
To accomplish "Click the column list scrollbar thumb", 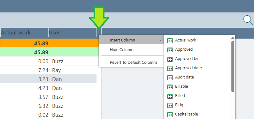I will tap(233, 66).
